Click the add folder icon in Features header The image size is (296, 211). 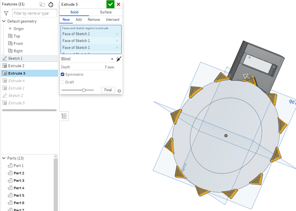42,5
